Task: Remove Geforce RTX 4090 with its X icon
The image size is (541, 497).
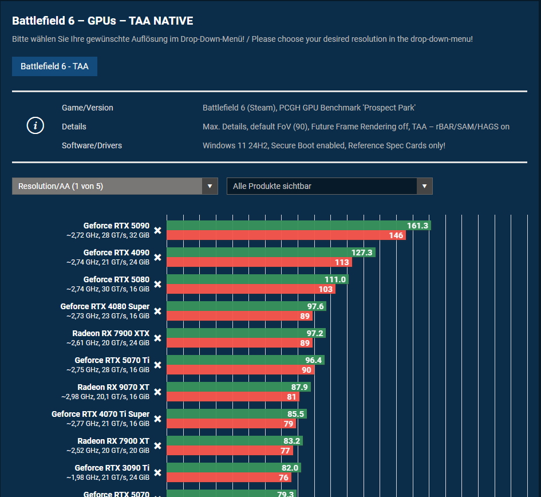Action: click(x=157, y=258)
